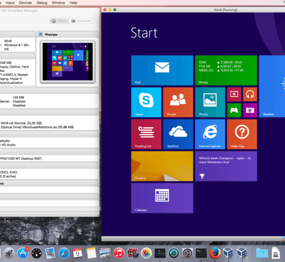Open the blue folder in the Dock
This screenshot has width=285, height=262.
pyautogui.click(x=262, y=253)
